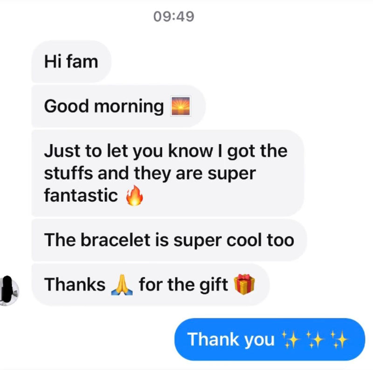373x370 pixels.
Task: Click the 'Thank you' text in blue bubble
Action: (x=231, y=340)
